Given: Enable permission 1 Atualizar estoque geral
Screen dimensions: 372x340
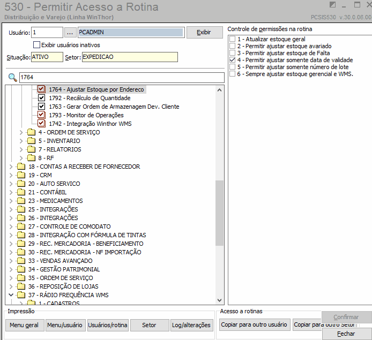Looking at the screenshot, I should (232, 39).
